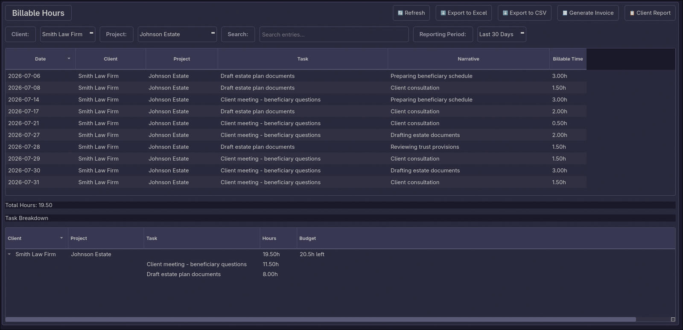This screenshot has height=330, width=683.
Task: Click the Billable Hours title
Action: tap(38, 13)
